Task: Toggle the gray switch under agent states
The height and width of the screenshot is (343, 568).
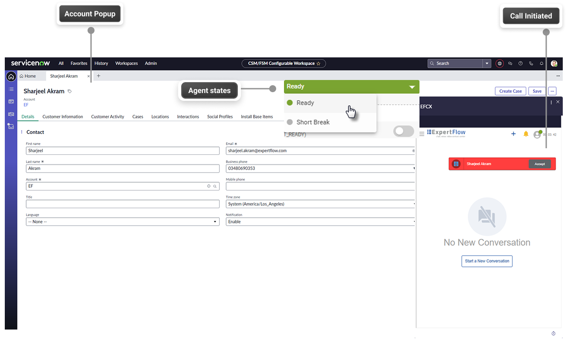Action: click(403, 131)
